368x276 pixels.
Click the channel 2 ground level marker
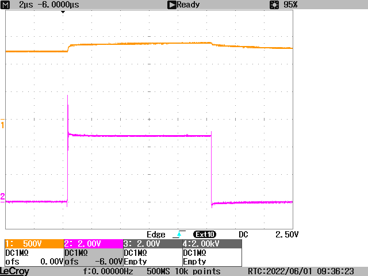pyautogui.click(x=2, y=197)
